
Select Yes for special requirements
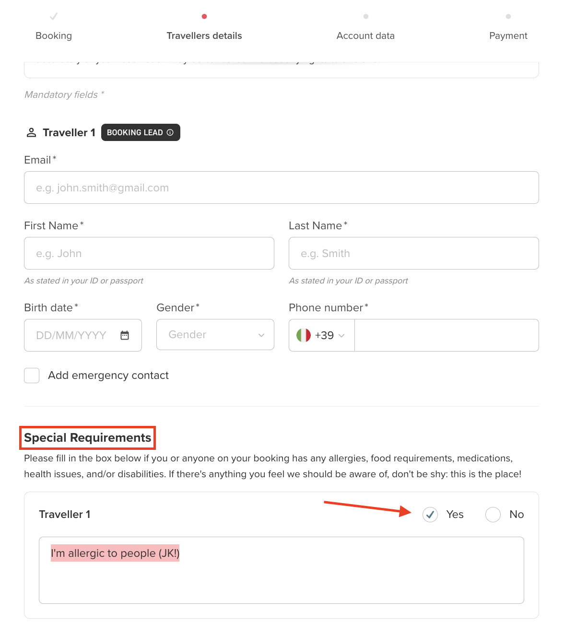[x=430, y=515]
